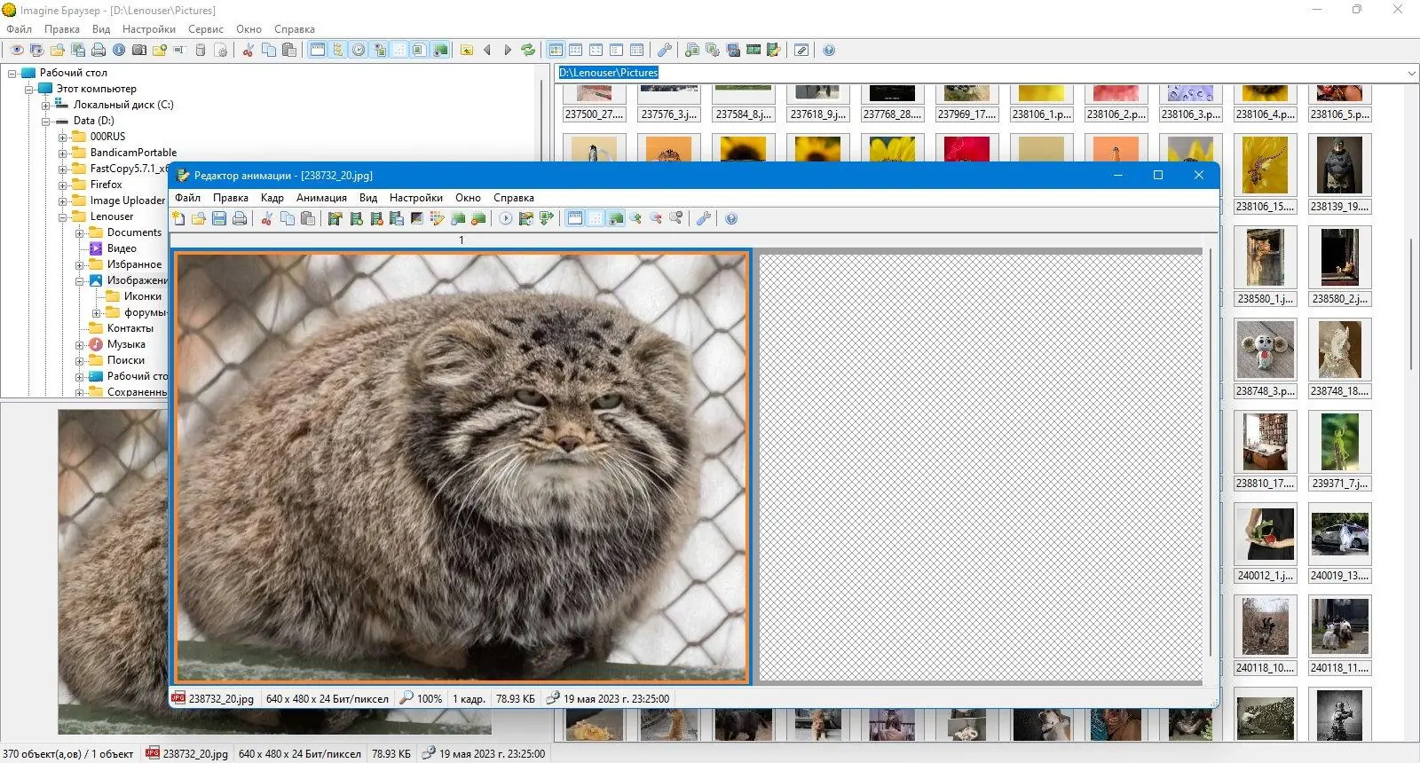Select thumbnail 240019_13 in the browser

click(1339, 541)
